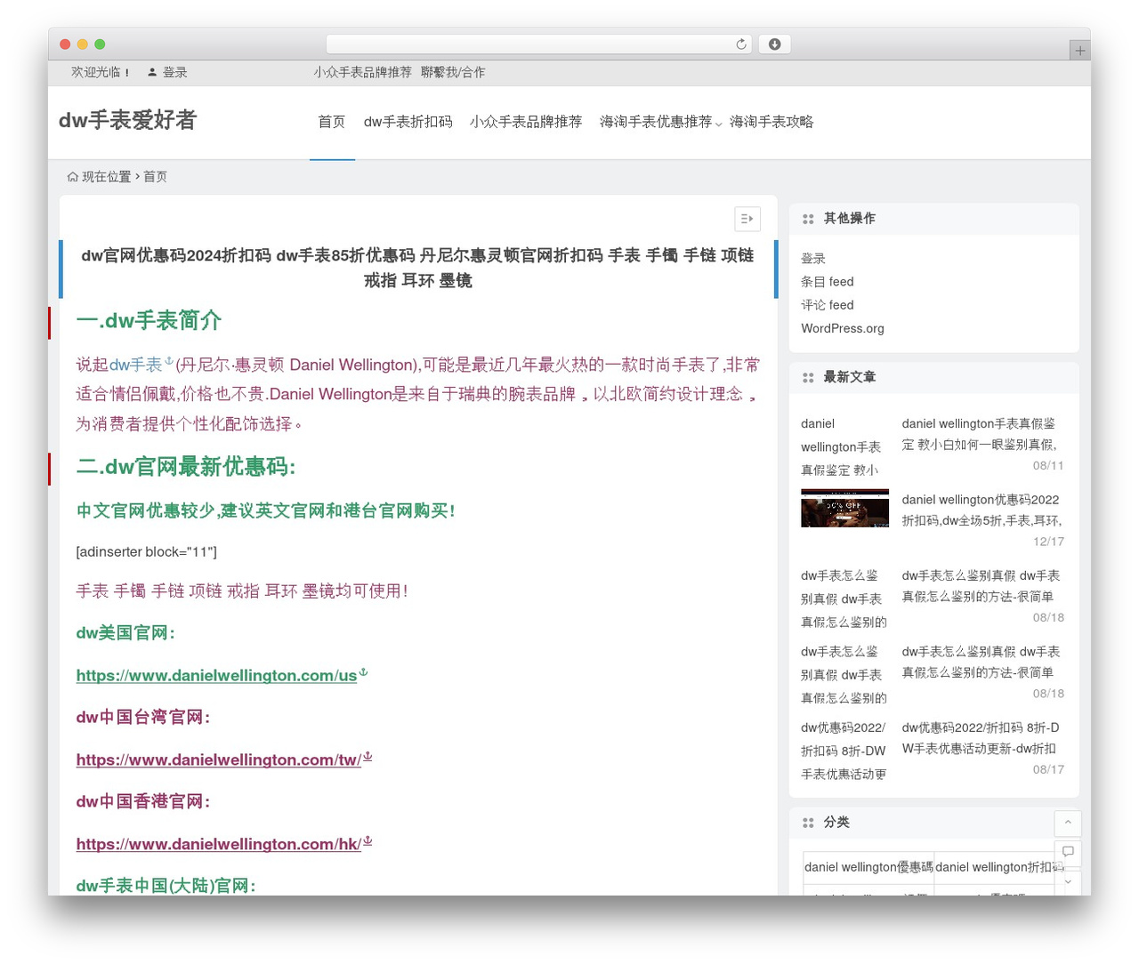Click the browser reload icon
This screenshot has height=964, width=1139.
coord(741,44)
